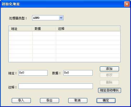Click the 导入 button

tap(21, 100)
